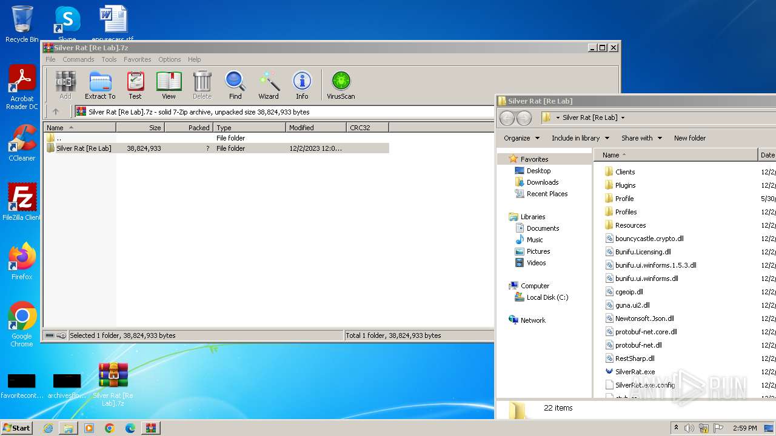Select the Resources folder
The width and height of the screenshot is (776, 436).
[630, 225]
